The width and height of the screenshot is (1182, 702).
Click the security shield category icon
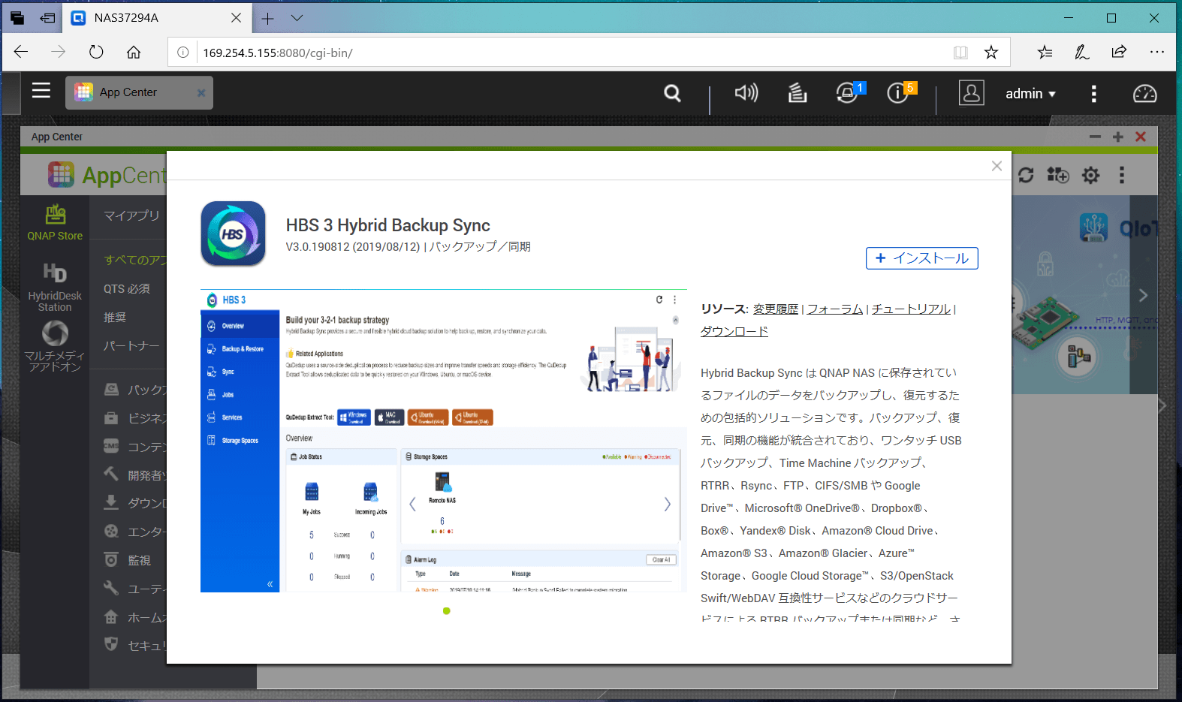(111, 644)
